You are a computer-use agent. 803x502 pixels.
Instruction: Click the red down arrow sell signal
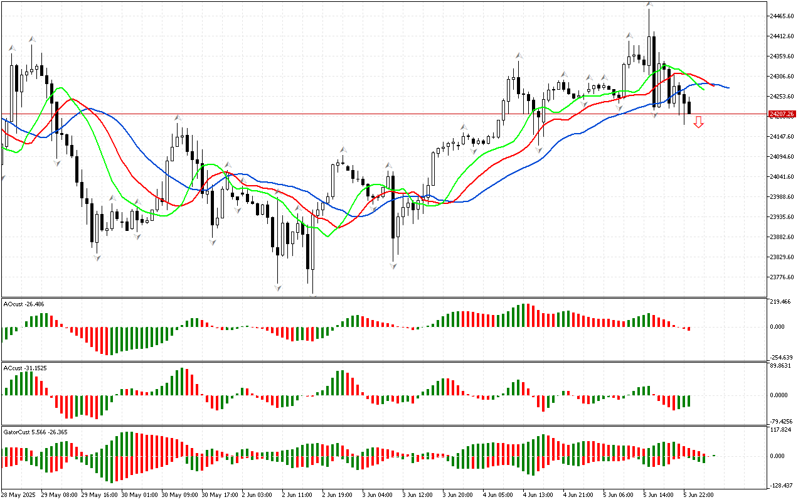click(698, 122)
